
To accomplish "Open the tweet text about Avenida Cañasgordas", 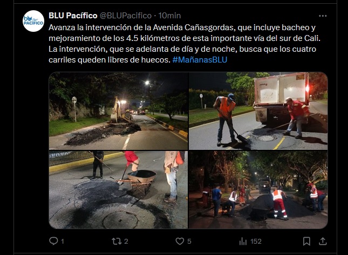I will click(185, 44).
